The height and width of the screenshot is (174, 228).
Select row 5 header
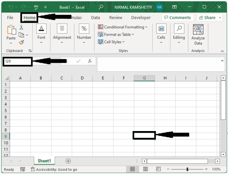6,111
